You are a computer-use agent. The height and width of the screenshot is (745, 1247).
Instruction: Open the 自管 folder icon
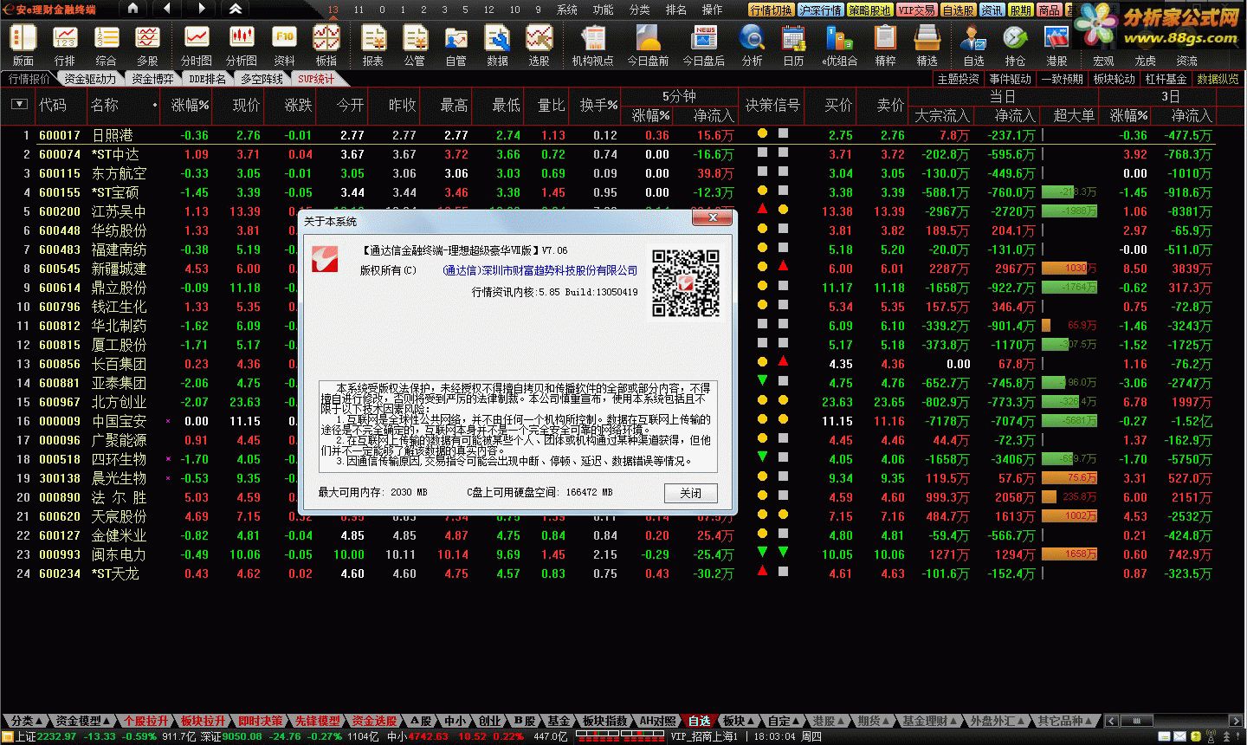456,45
